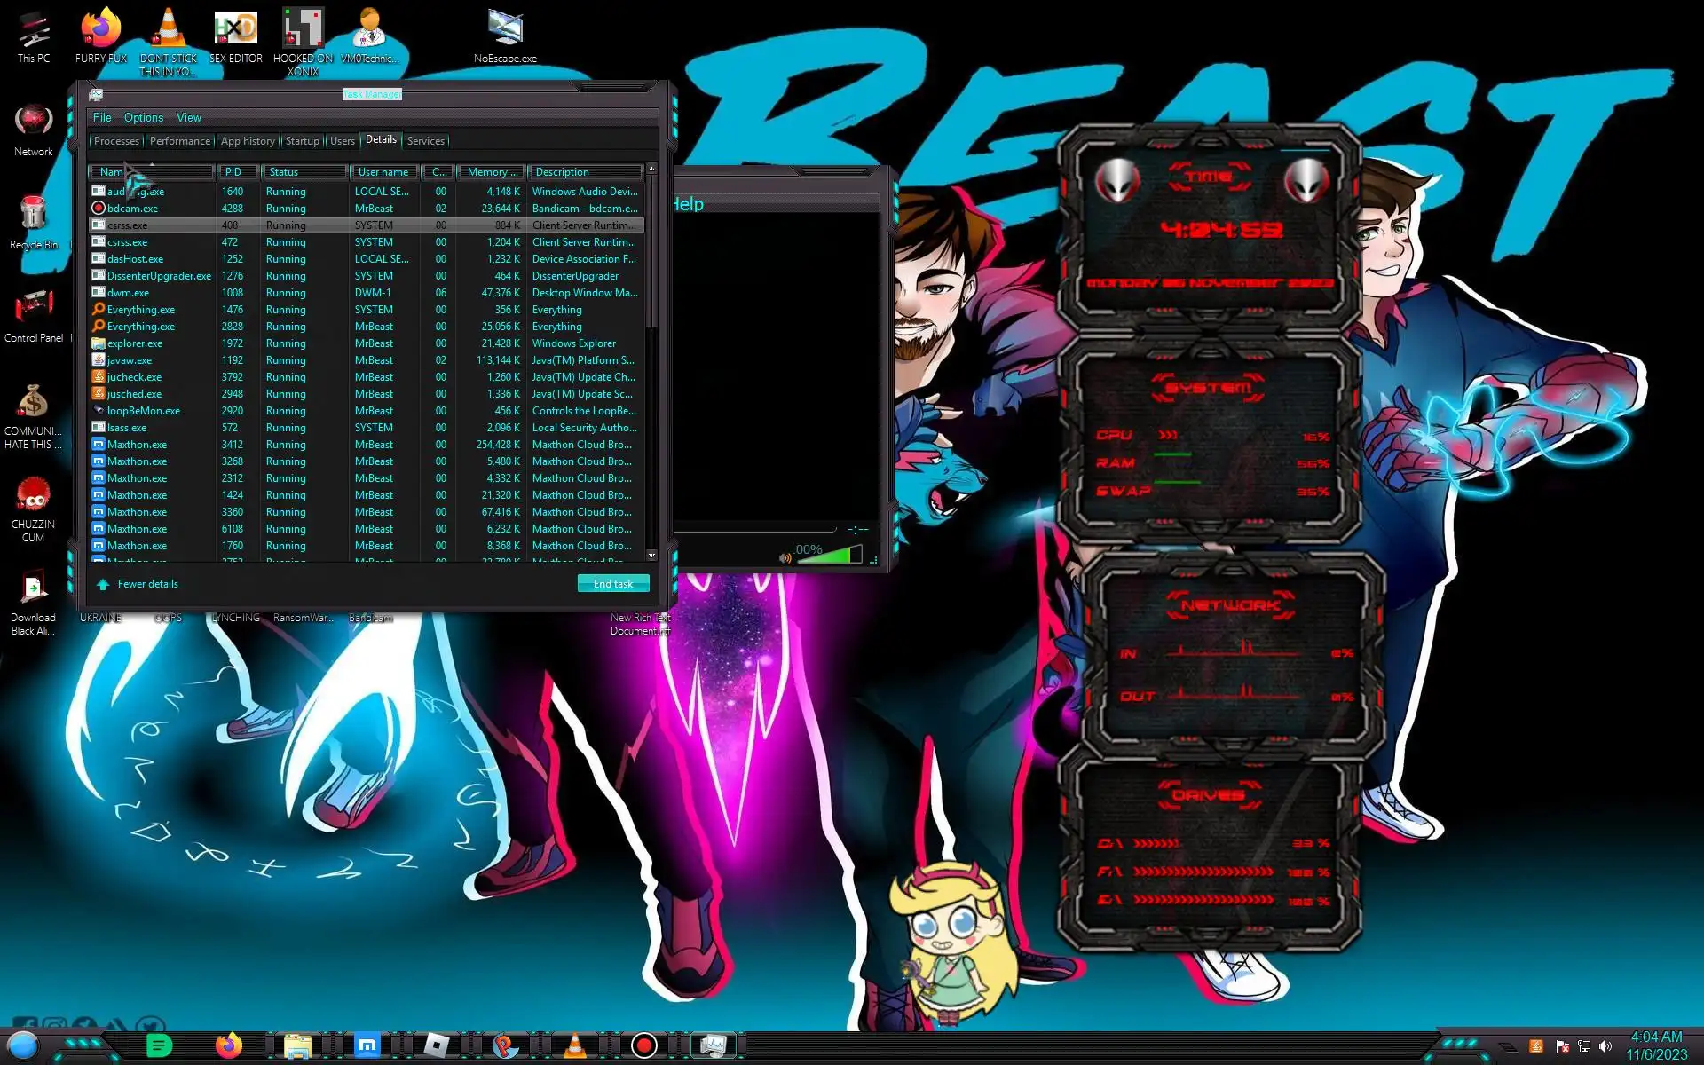Click the process list scroll-down arrow
The image size is (1704, 1065).
pos(651,555)
